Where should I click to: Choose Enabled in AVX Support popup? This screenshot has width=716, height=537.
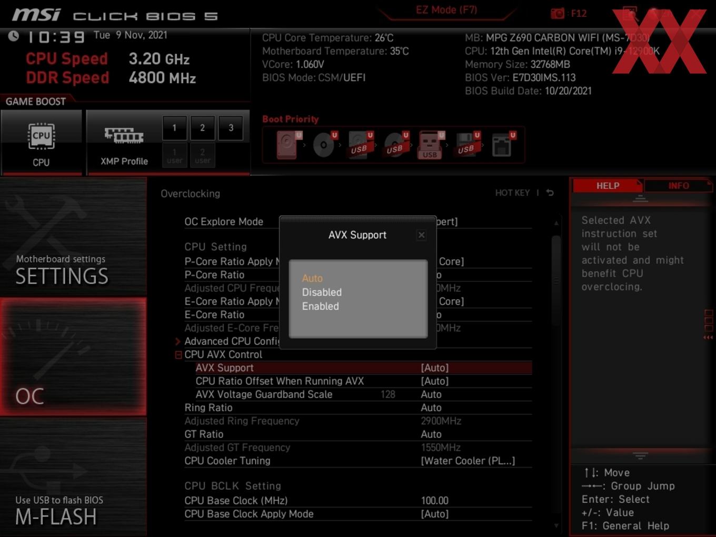(320, 306)
